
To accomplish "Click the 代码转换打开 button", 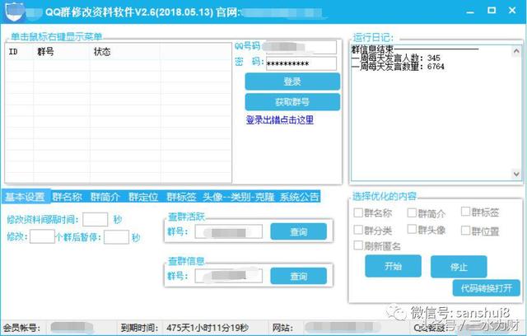I will click(x=487, y=288).
